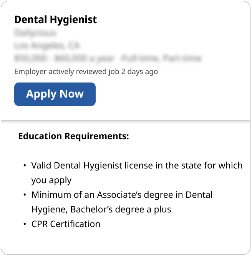Click the 'Hygiene, Bachelor's degree a plus' line
Image resolution: width=252 pixels, height=256 pixels.
pyautogui.click(x=101, y=209)
